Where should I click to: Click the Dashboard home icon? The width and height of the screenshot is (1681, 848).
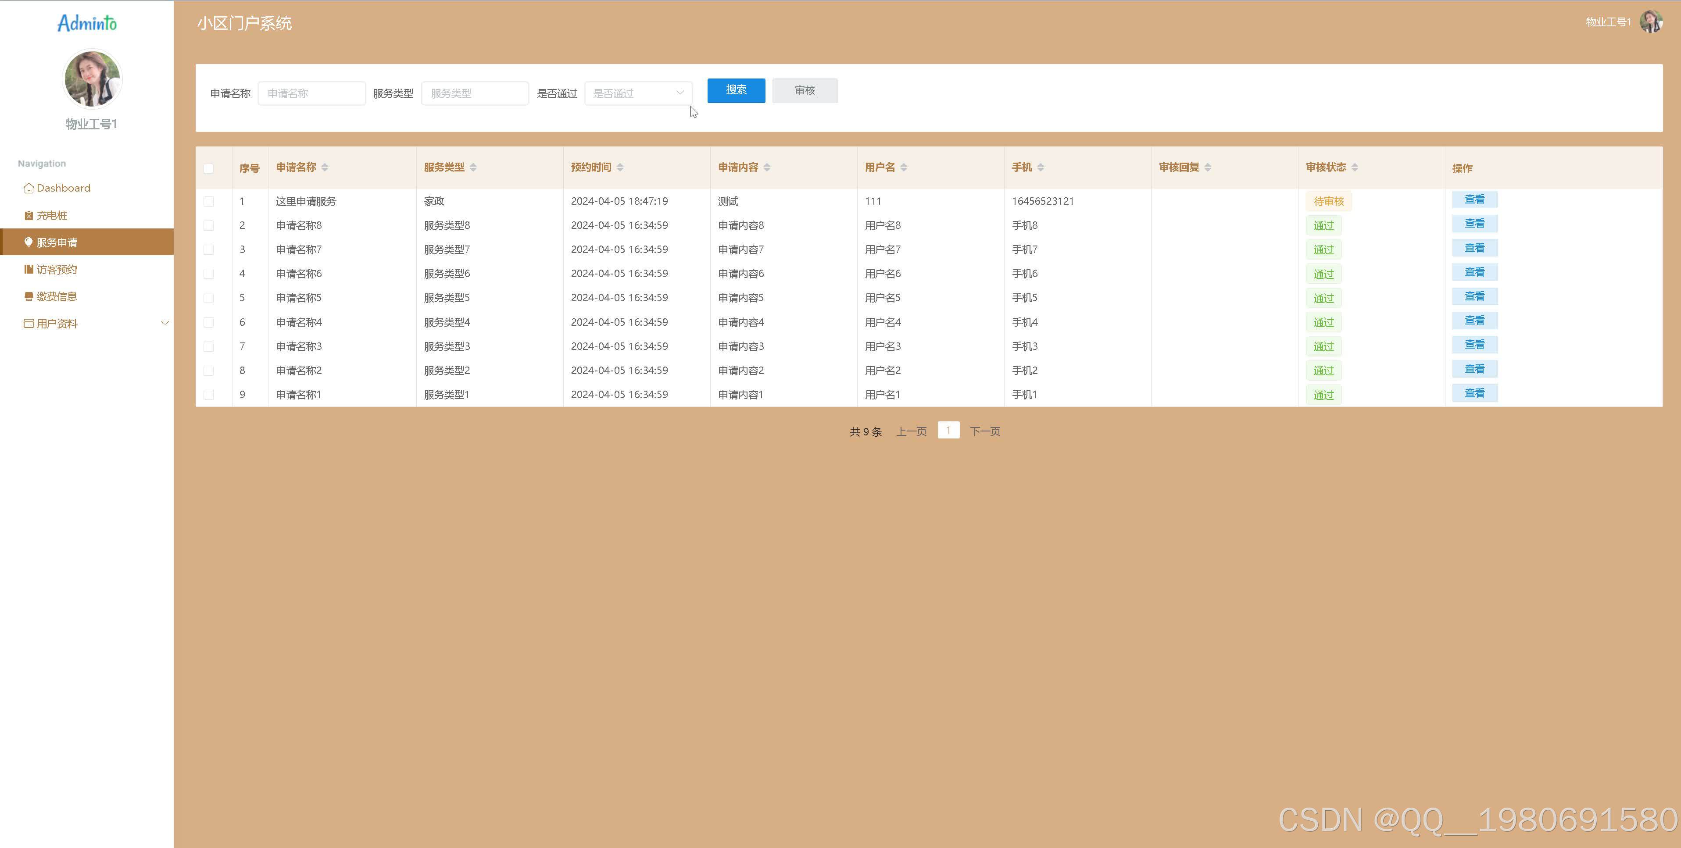[28, 189]
